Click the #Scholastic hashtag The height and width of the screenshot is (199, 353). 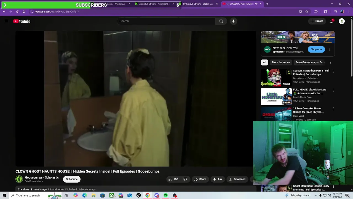point(71,190)
